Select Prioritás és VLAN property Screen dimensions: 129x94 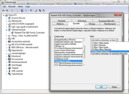click(69, 59)
